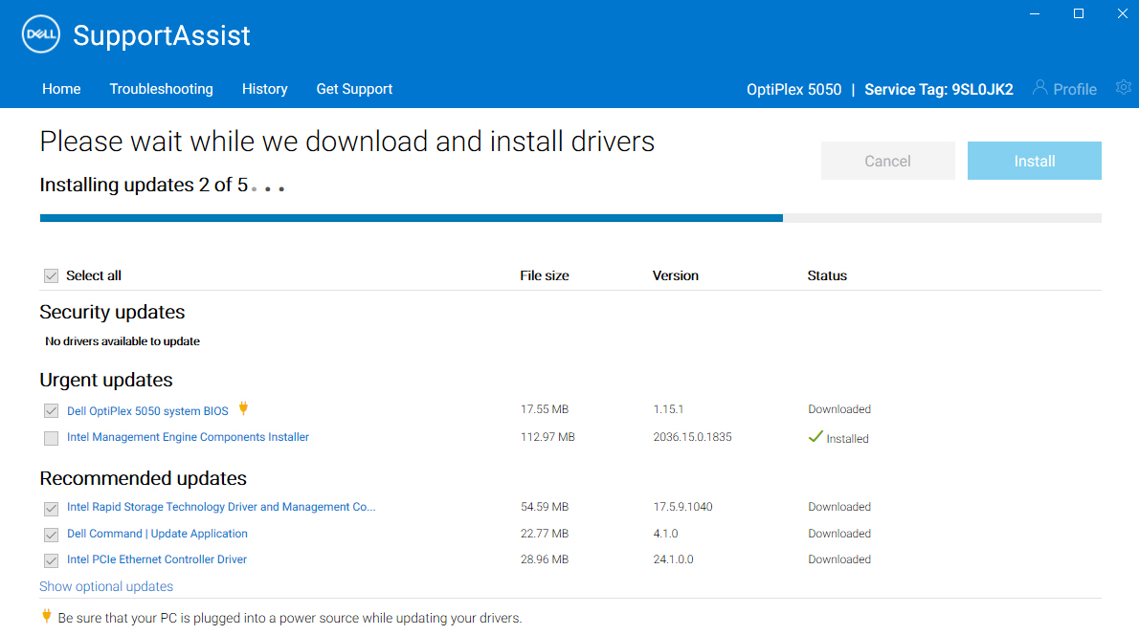Screen dimensions: 1139x635
Task: Click the installation progress bar
Action: click(570, 218)
